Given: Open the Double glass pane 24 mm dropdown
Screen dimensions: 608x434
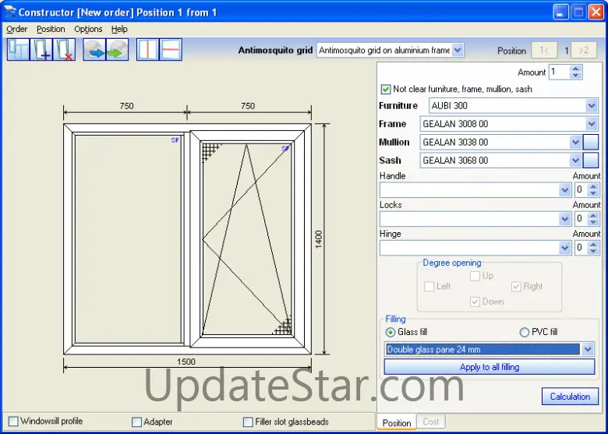Looking at the screenshot, I should click(x=588, y=349).
